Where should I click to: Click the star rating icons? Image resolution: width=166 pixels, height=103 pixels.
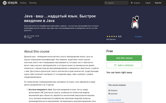112,37
